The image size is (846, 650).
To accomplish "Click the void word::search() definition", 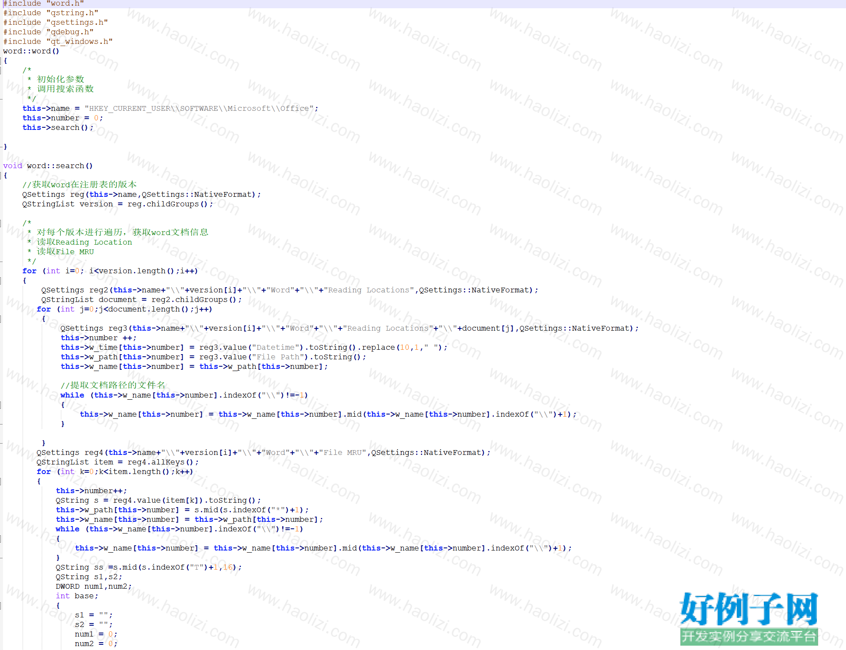I will [x=48, y=166].
